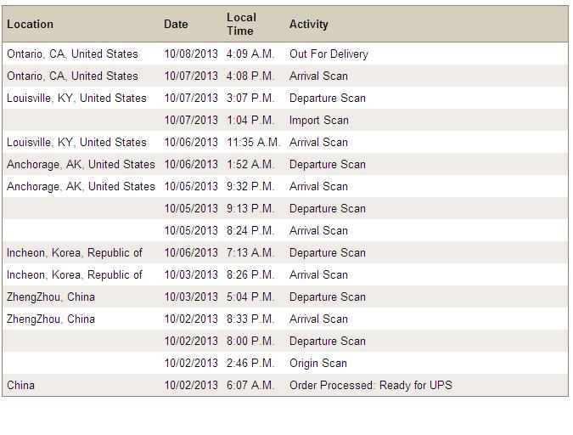This screenshot has width=573, height=435.
Task: Click Incheon, Korea location with 7:13 A.M. departure
Action: click(75, 253)
